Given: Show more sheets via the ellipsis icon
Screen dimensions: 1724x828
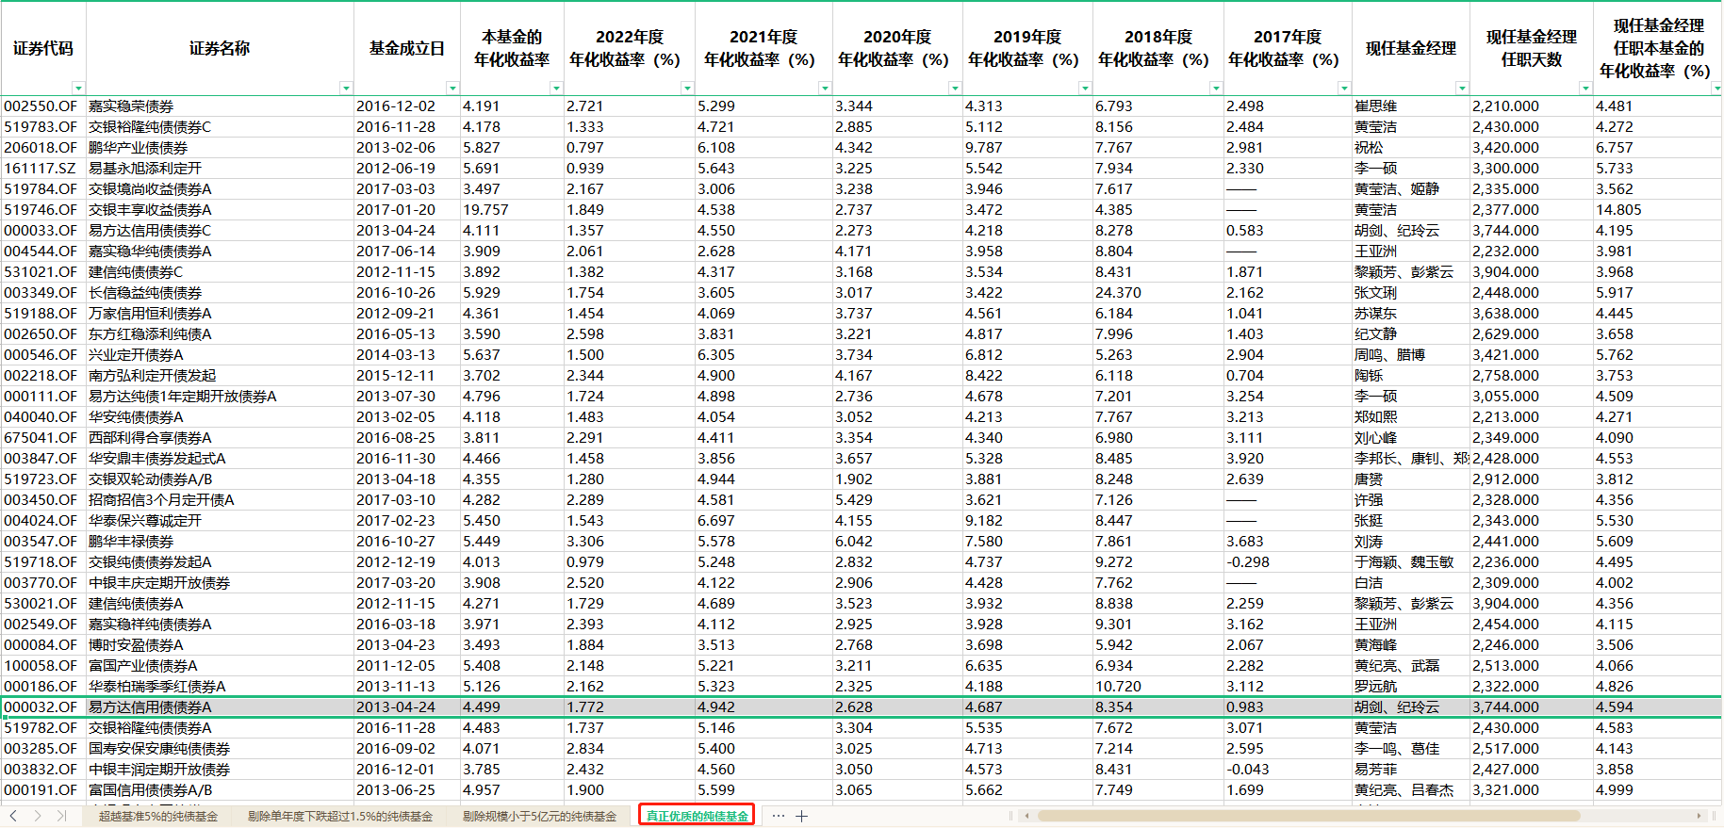Looking at the screenshot, I should [778, 816].
